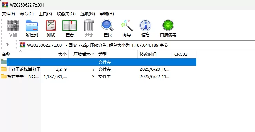Click the date 2025/6/22 11...
The height and width of the screenshot is (132, 255).
click(155, 76)
